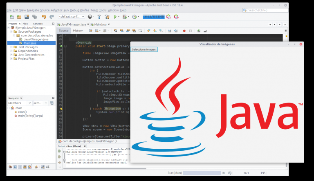Click the Open Project toolbar icon
314x181 pixels.
pos(27,17)
